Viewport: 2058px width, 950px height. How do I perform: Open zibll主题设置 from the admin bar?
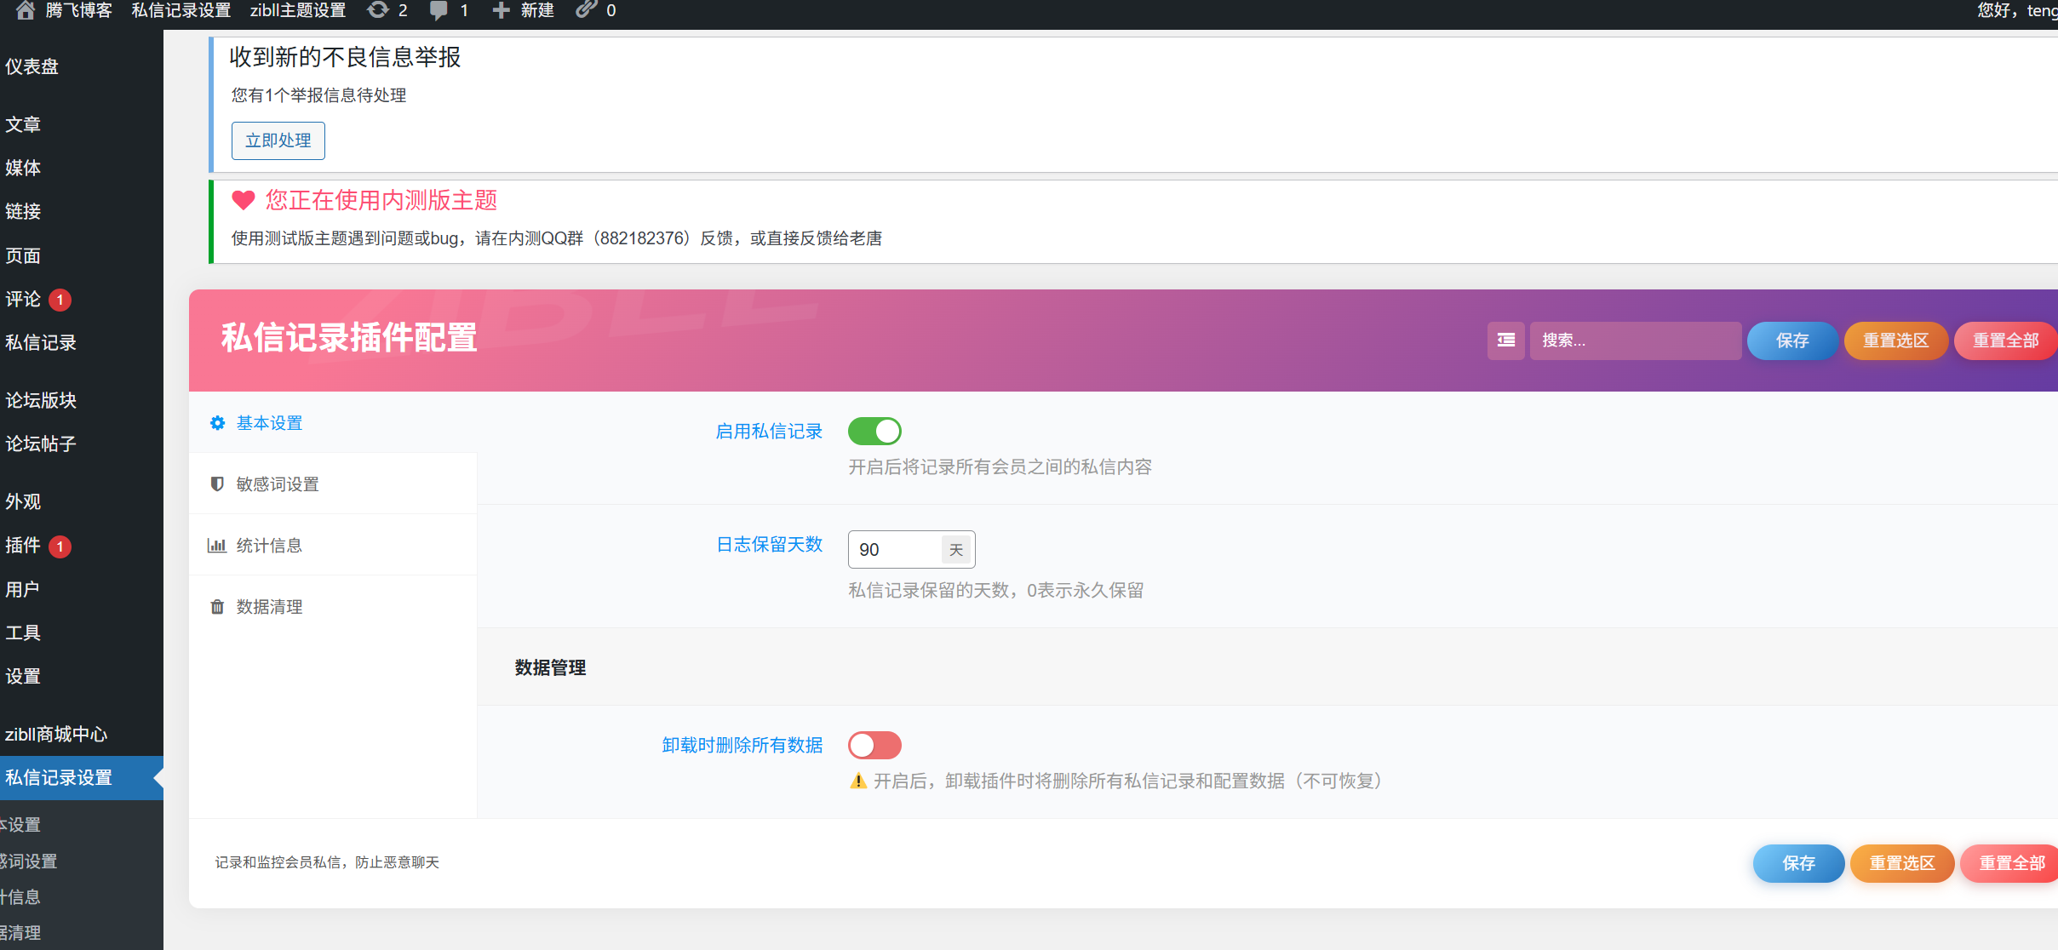pos(297,10)
